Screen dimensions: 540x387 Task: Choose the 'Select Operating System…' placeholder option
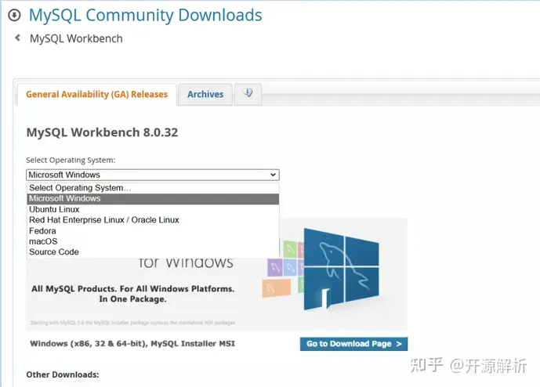tap(153, 188)
